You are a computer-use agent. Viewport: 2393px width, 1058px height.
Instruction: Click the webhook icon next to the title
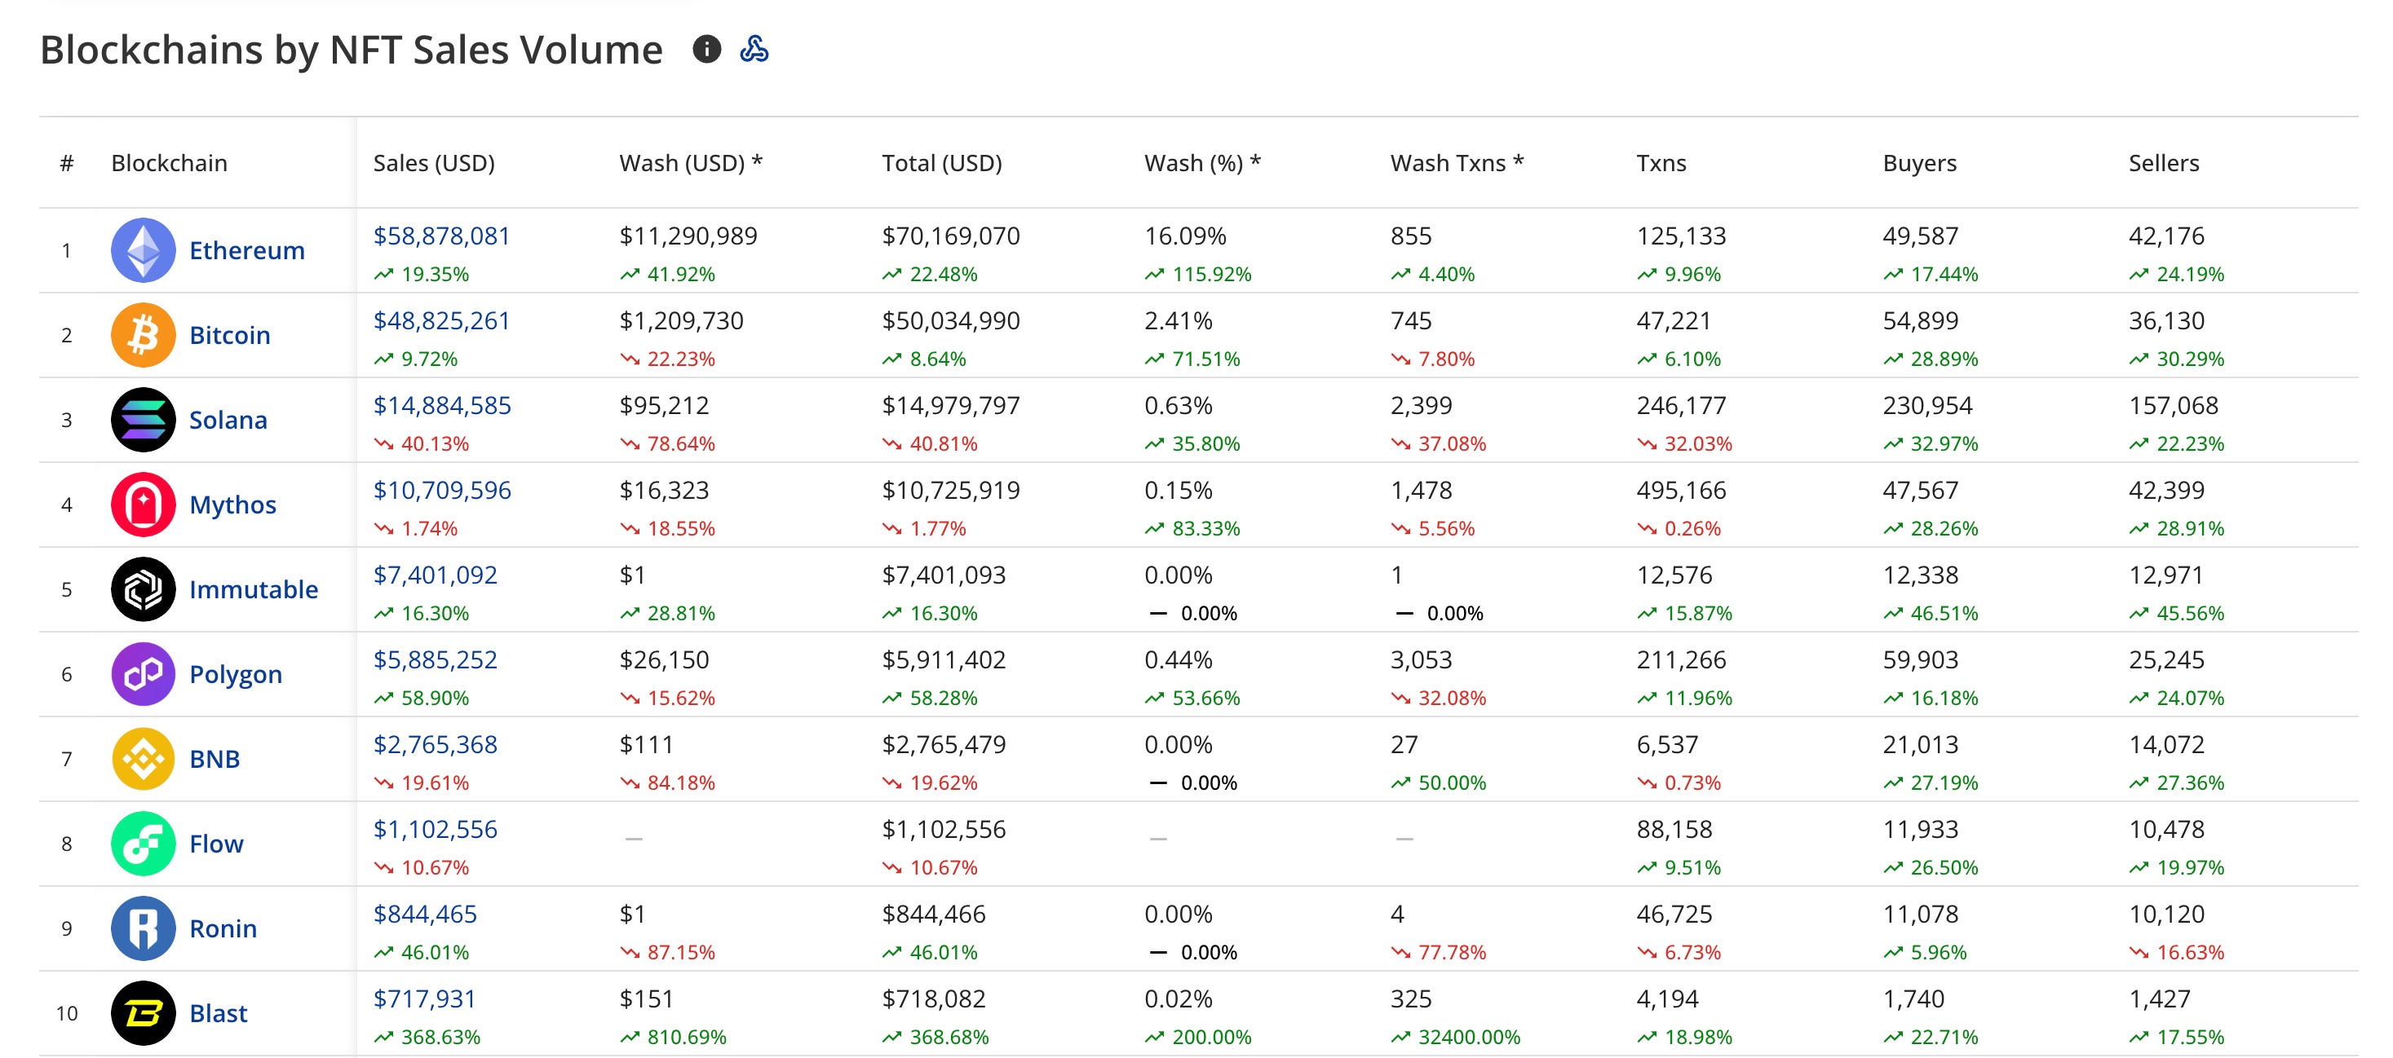[754, 49]
